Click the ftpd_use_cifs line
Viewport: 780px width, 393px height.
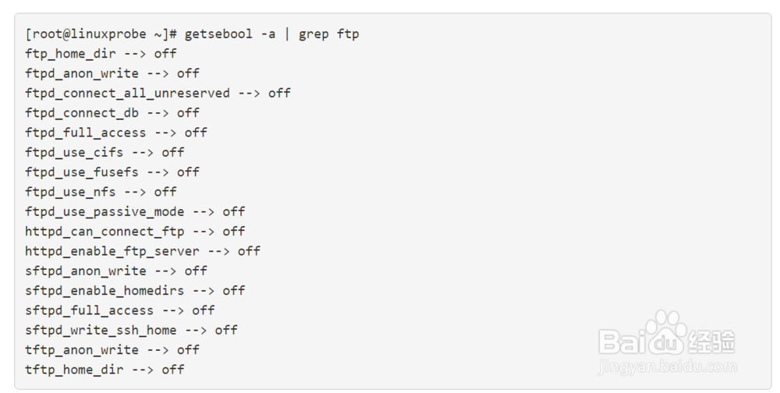click(105, 152)
